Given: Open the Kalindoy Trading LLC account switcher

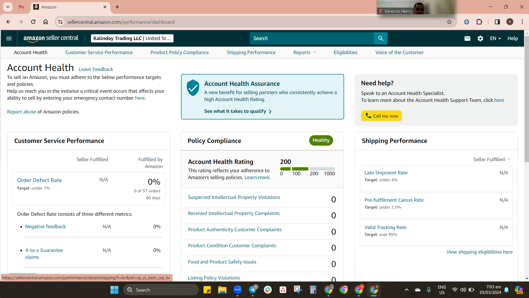Looking at the screenshot, I should [x=132, y=38].
